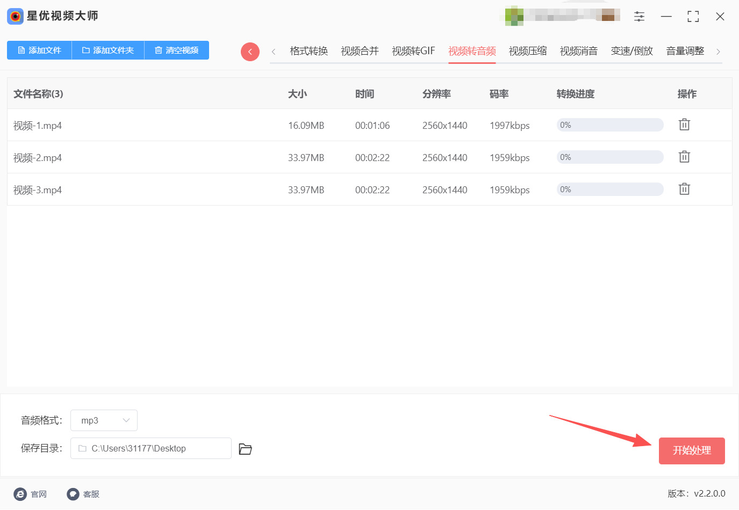
Task: Click the 星优视频大师 app logo icon
Action: [15, 16]
